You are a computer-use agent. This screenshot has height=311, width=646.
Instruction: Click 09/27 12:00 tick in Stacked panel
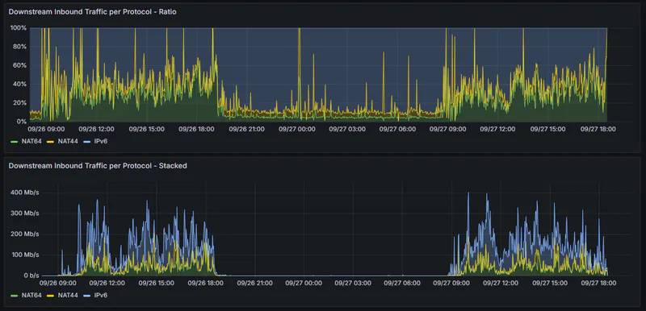point(501,283)
